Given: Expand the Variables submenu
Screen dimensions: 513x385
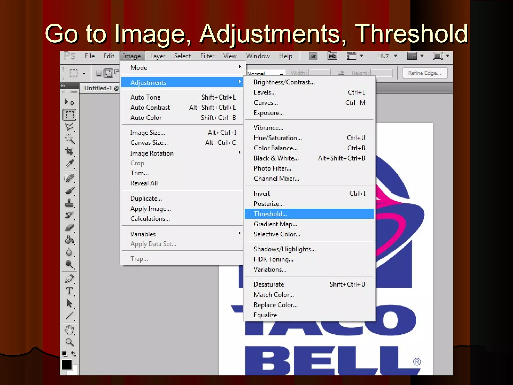Looking at the screenshot, I should tap(182, 234).
